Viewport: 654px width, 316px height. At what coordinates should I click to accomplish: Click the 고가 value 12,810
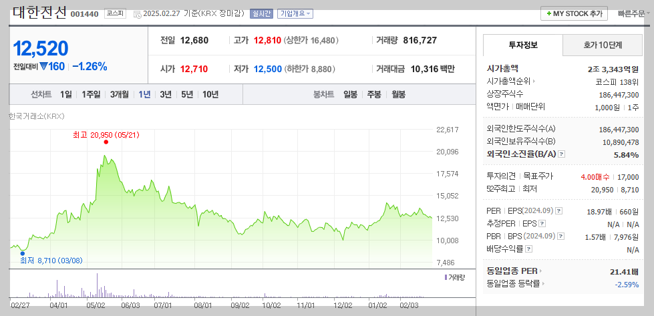tap(267, 41)
